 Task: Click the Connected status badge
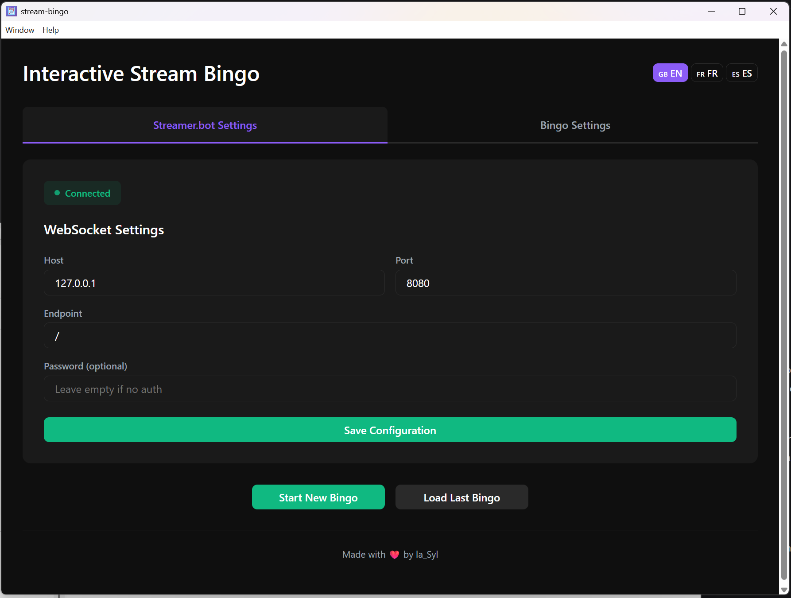[82, 193]
